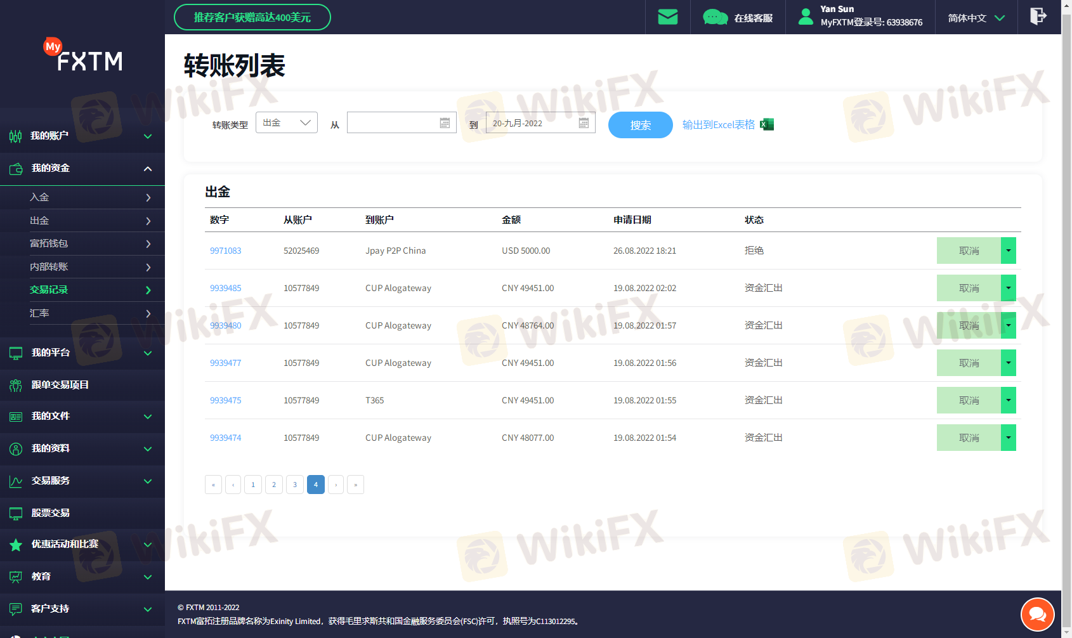Click the browser vertical scrollbar
The width and height of the screenshot is (1072, 638).
pos(1066,319)
